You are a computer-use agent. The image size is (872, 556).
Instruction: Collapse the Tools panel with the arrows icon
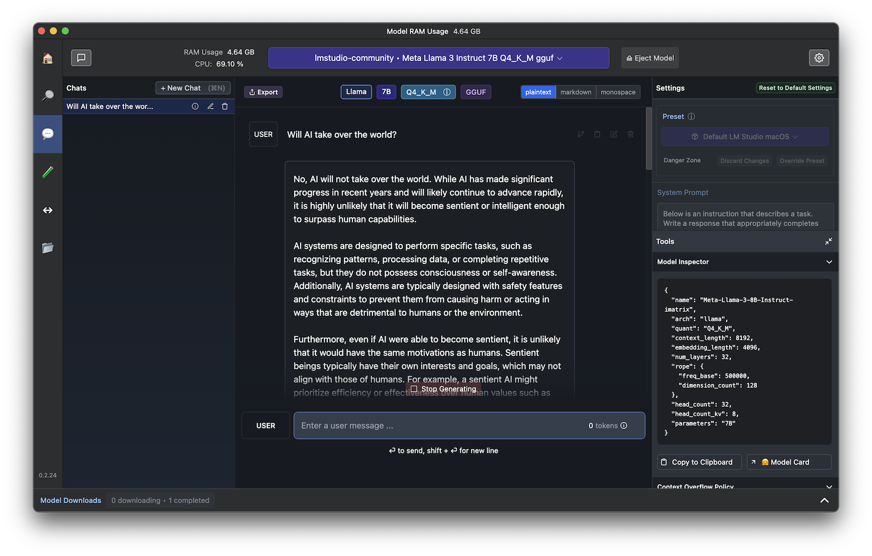pos(829,241)
